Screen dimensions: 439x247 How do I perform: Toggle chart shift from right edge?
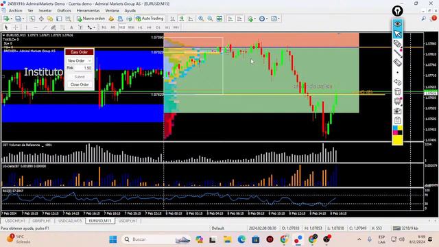(239, 19)
